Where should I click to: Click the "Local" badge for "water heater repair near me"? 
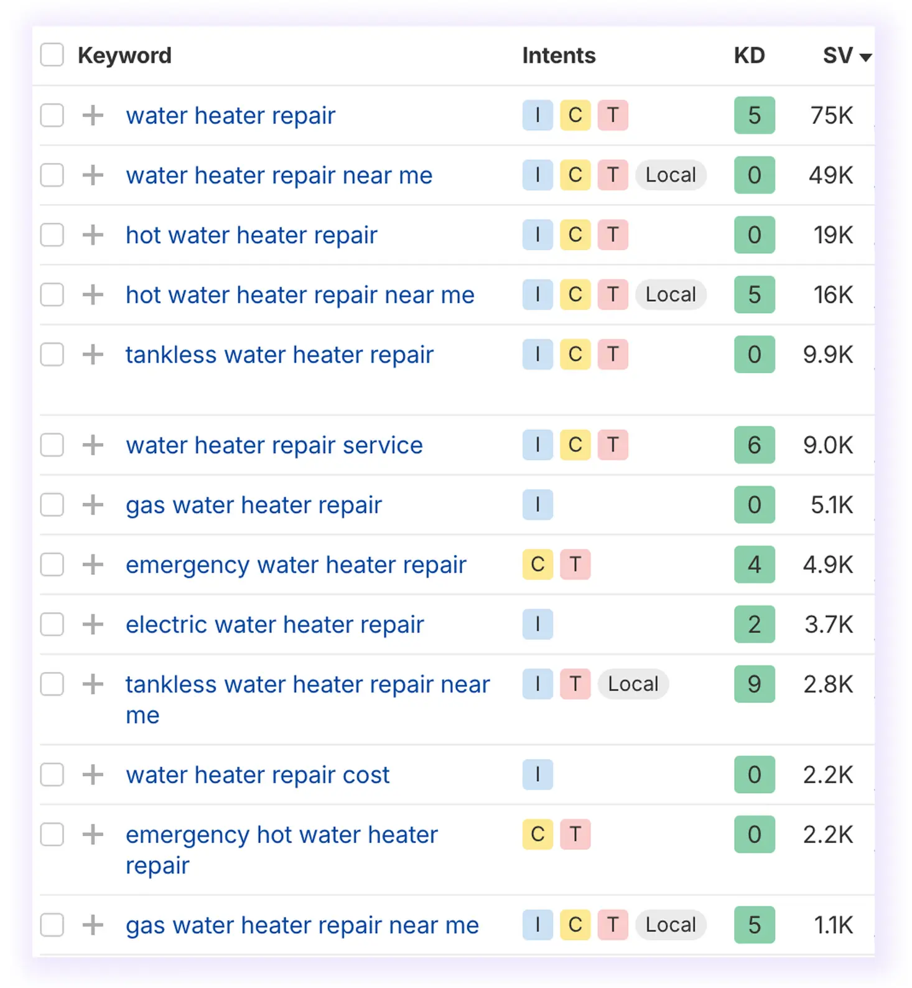tap(671, 175)
